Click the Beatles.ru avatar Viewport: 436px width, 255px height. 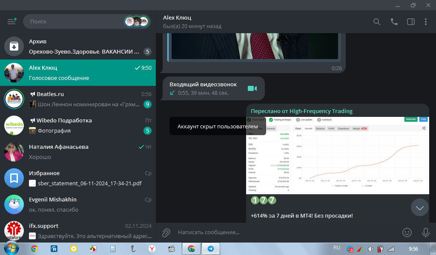pos(14,99)
